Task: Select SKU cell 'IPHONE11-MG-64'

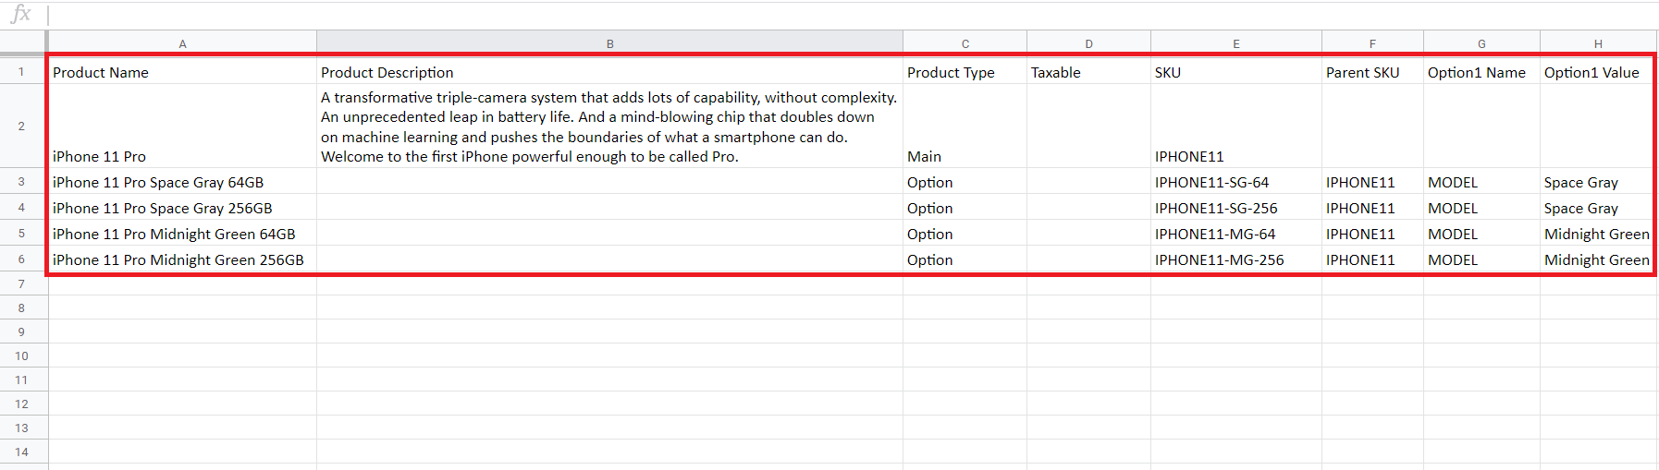Action: tap(1235, 234)
